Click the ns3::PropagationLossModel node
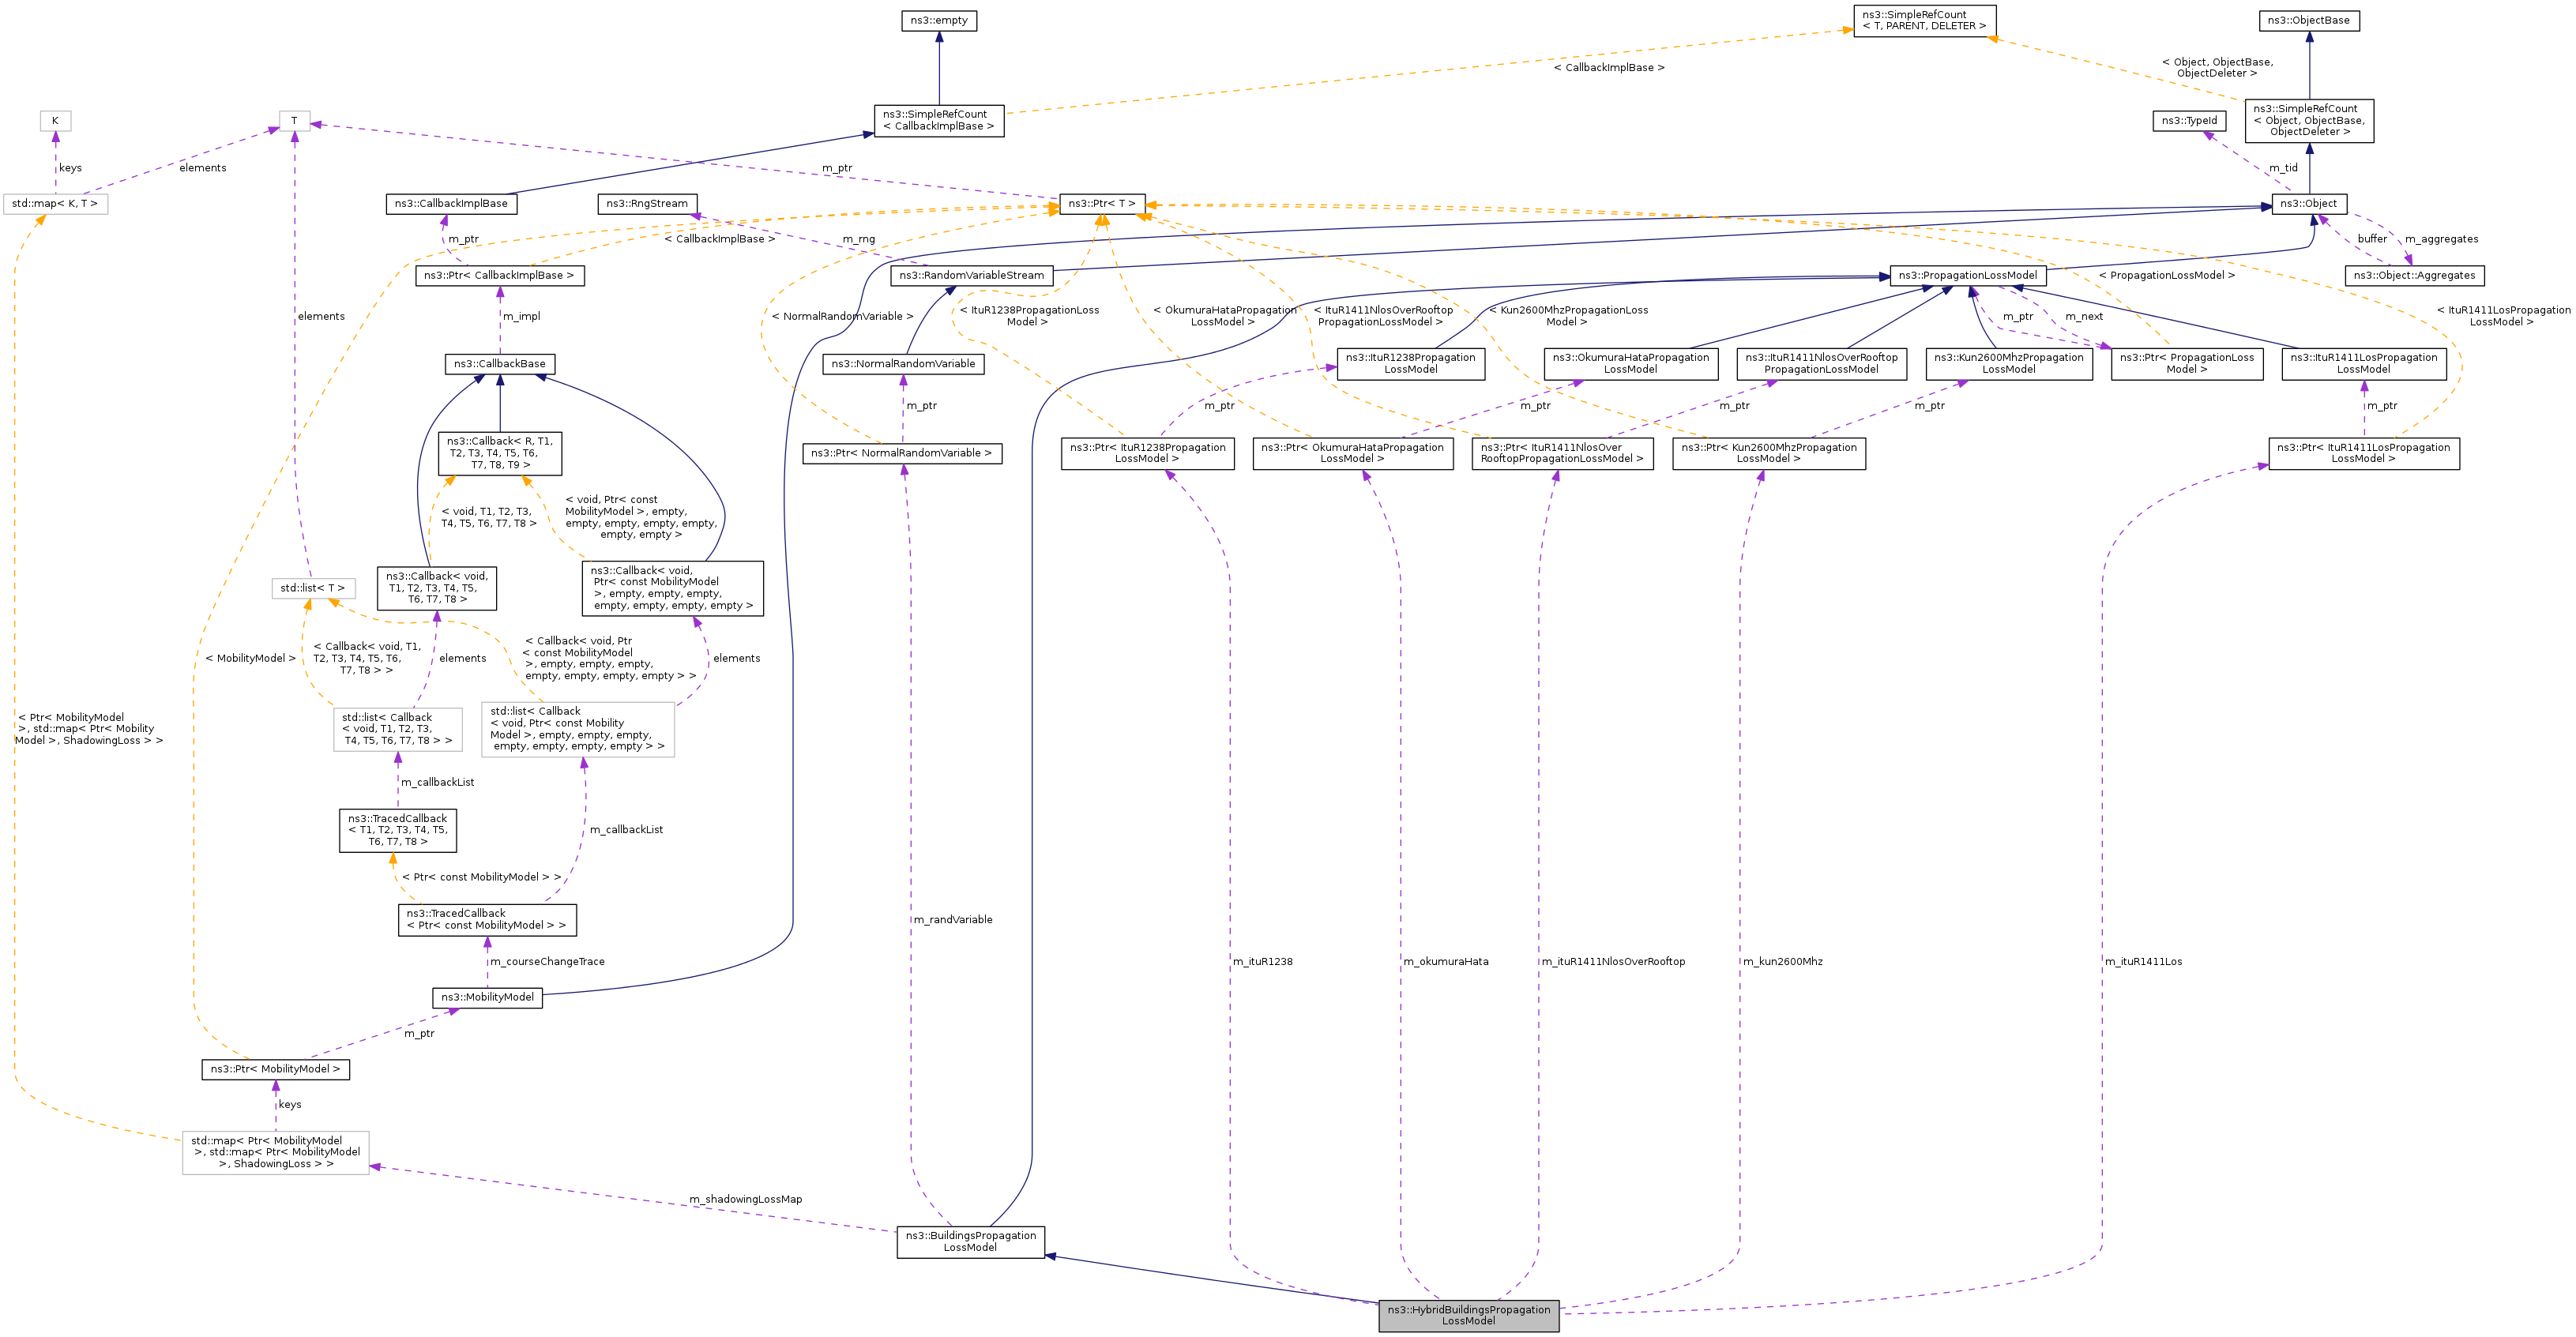2576x1337 pixels. pos(1967,275)
